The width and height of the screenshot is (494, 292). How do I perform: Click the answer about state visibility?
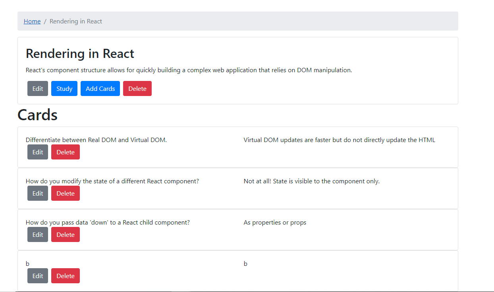(x=311, y=181)
